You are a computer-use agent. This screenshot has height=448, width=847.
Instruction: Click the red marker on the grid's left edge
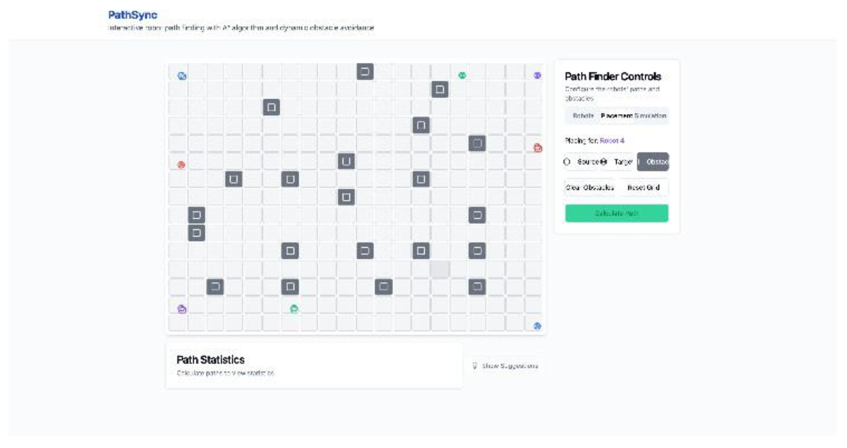point(181,165)
